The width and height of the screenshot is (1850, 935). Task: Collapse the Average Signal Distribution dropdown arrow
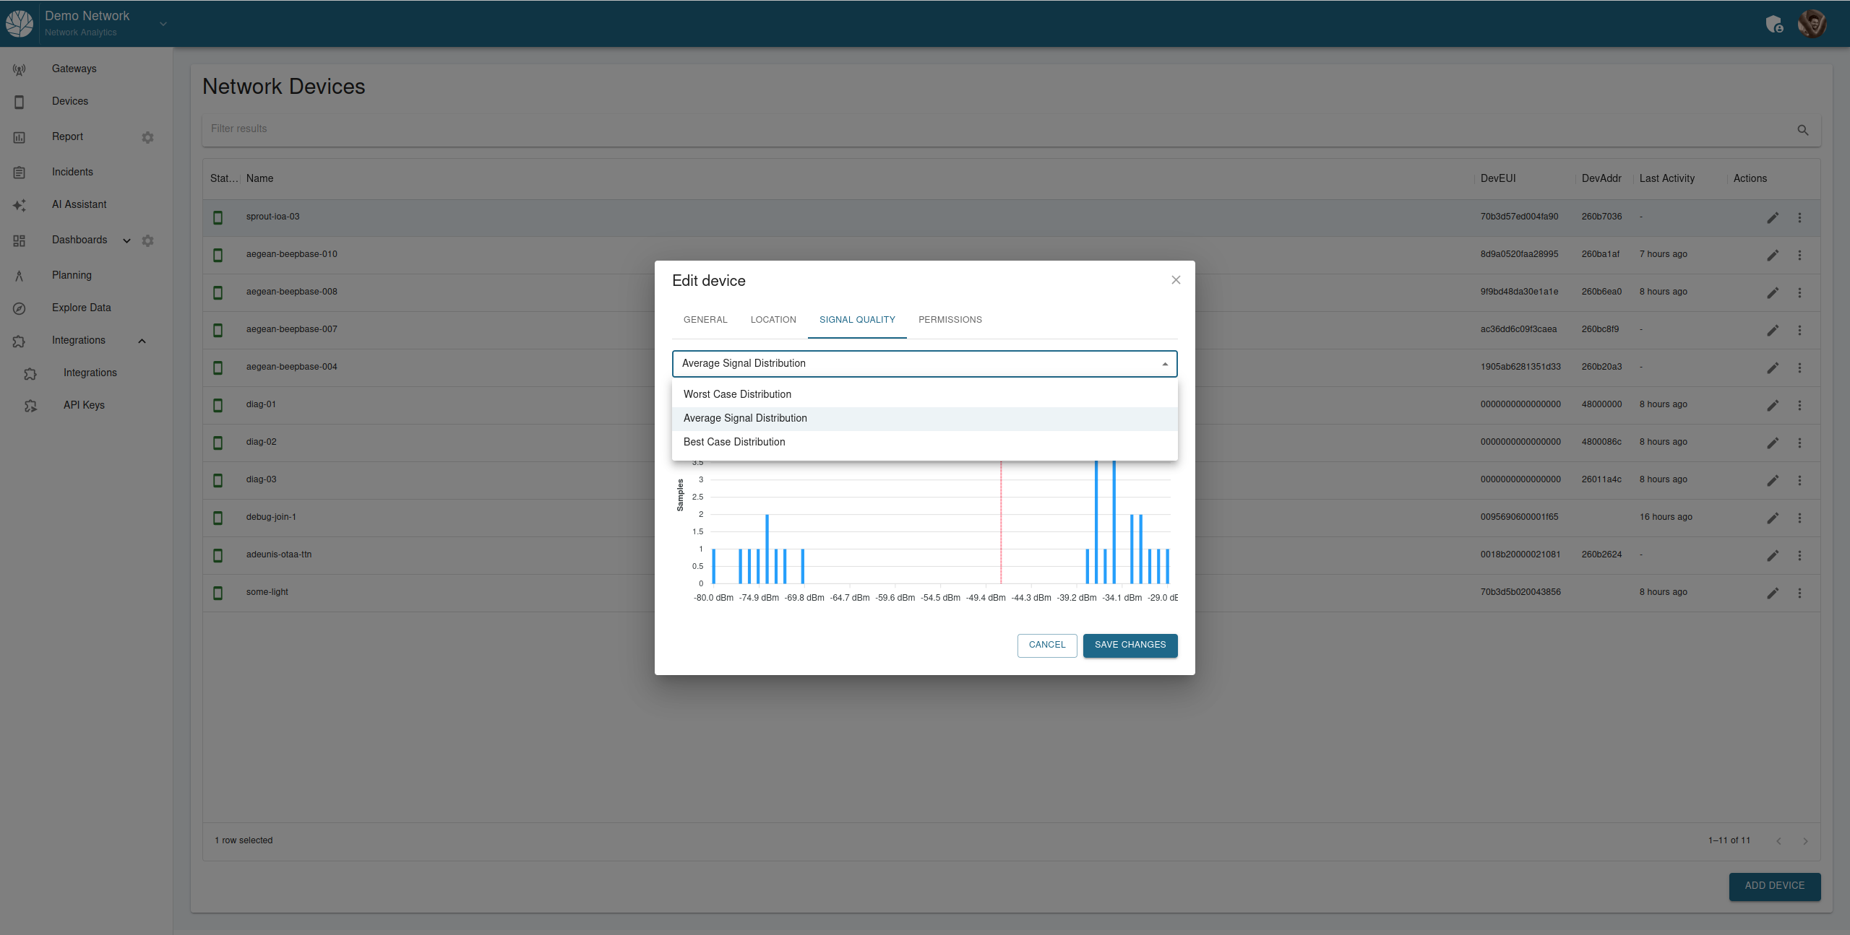[1165, 364]
